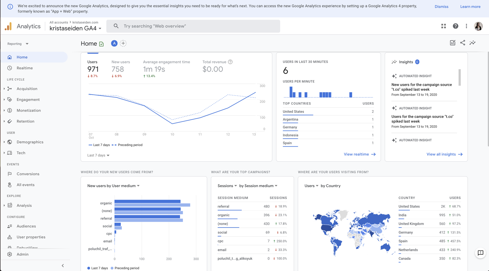Dismiss the announcement banner
This screenshot has width=489, height=271.
pyautogui.click(x=441, y=7)
